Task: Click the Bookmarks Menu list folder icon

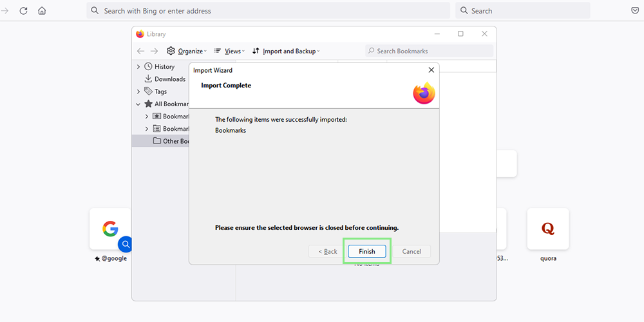Action: coord(157,129)
